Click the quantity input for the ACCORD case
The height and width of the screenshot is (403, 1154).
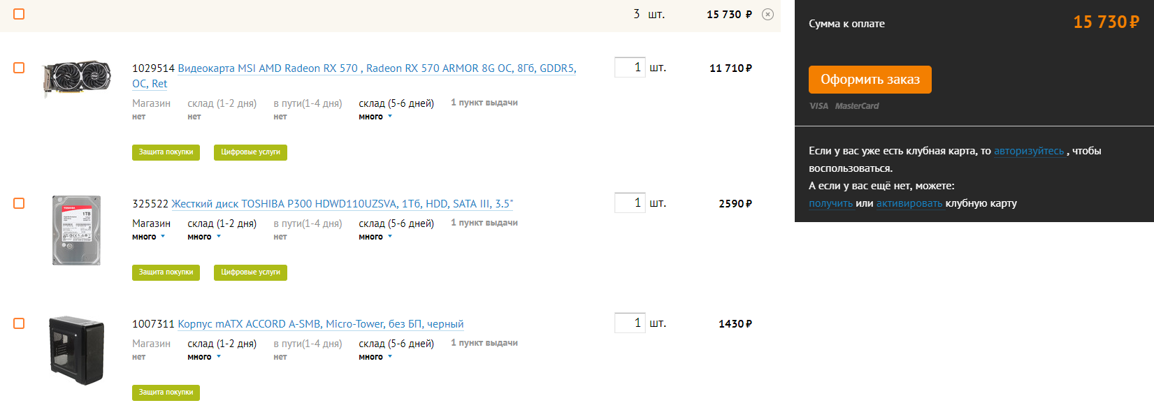pos(629,323)
